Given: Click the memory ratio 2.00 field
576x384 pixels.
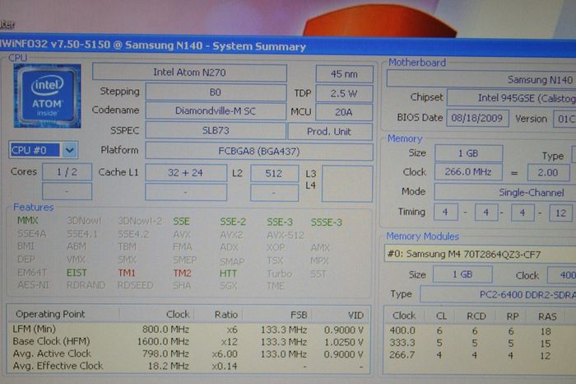Looking at the screenshot, I should click(549, 172).
